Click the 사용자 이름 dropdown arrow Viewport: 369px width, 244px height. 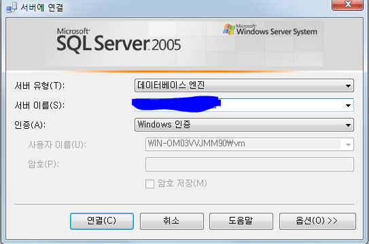[x=349, y=145]
